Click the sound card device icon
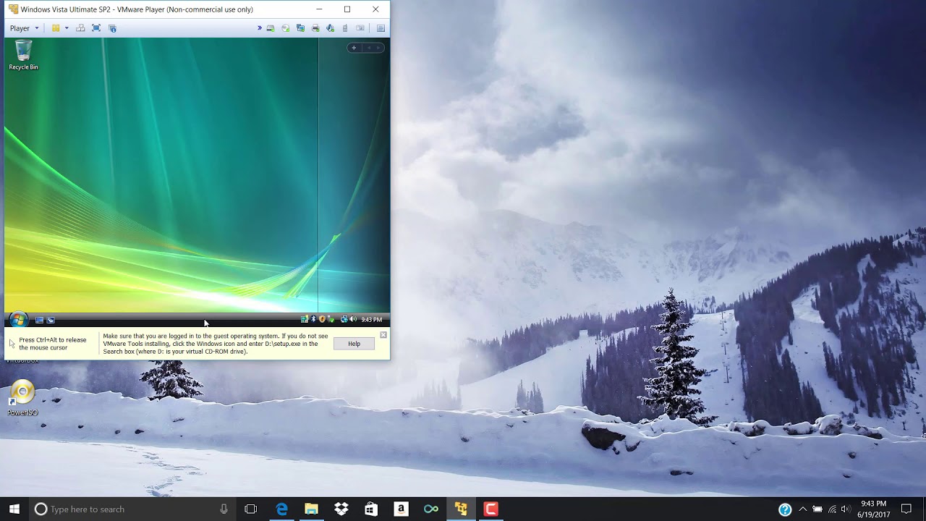The width and height of the screenshot is (926, 521). tap(330, 28)
